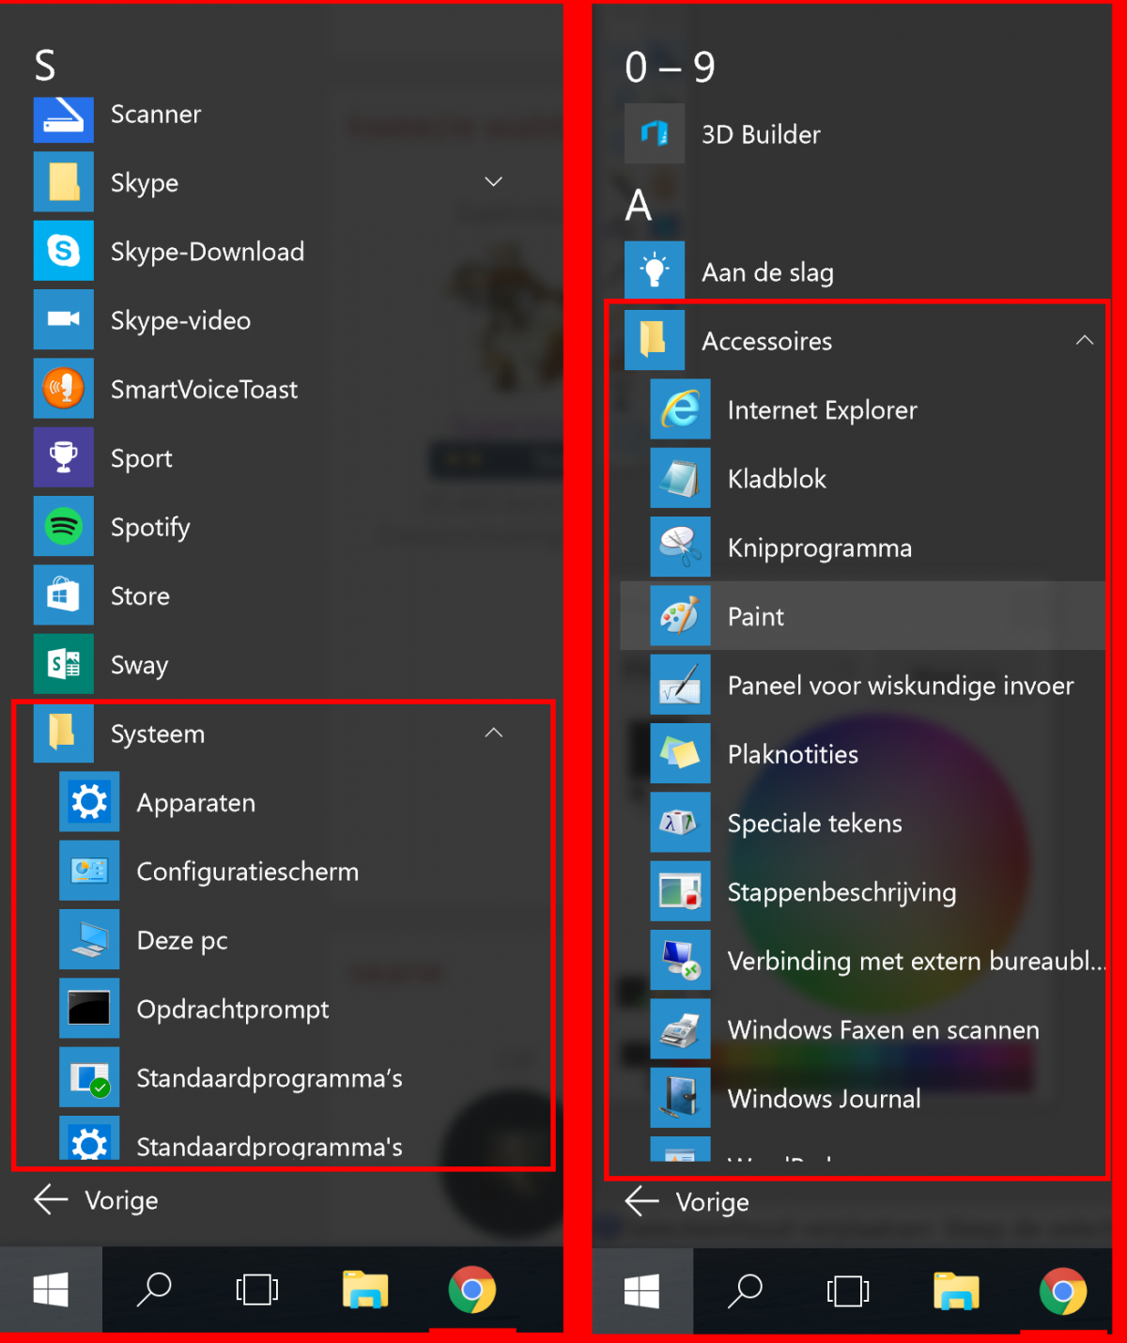
Task: Expand the Skype folder chevron
Action: [x=493, y=182]
